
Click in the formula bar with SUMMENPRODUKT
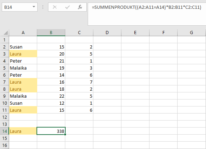(147, 14)
